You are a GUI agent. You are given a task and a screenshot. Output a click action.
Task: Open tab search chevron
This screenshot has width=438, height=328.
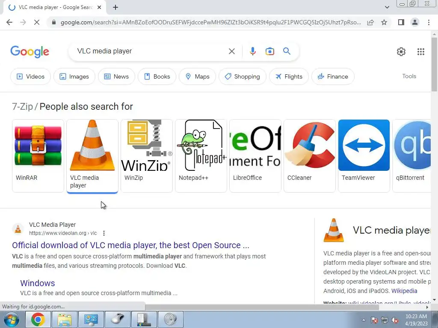click(387, 8)
